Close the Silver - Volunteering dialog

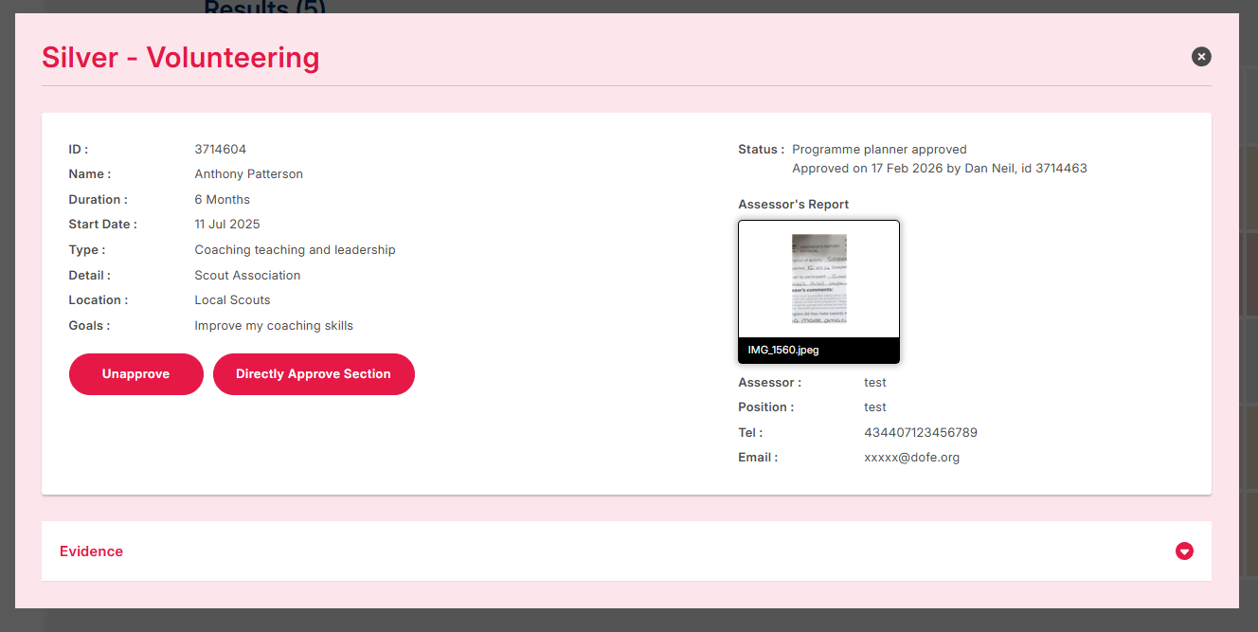point(1201,57)
